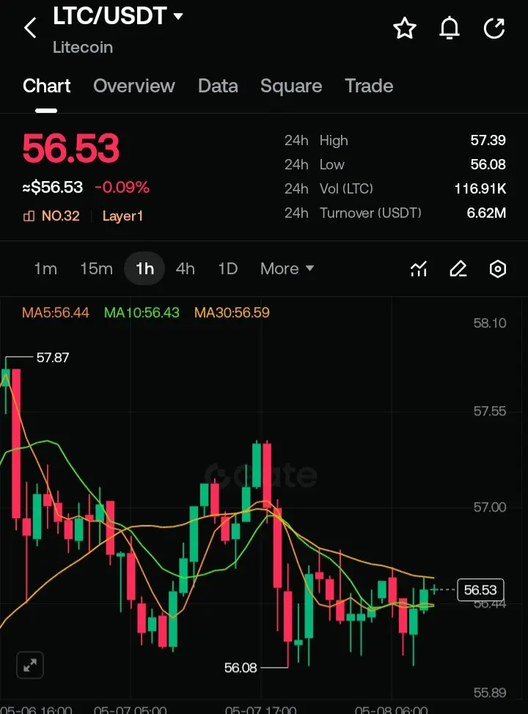Open chart settings hexagon icon
The height and width of the screenshot is (714, 528).
coord(497,269)
